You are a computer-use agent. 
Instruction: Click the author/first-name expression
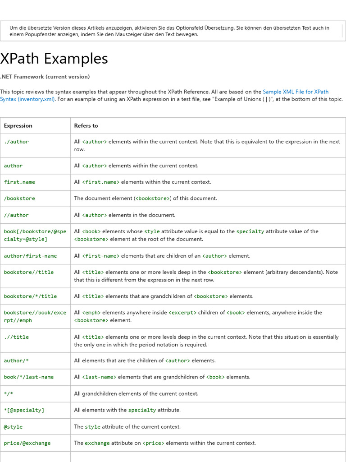click(30, 256)
